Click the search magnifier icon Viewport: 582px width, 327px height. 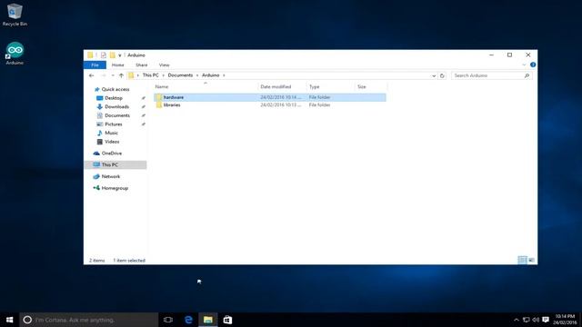point(527,75)
